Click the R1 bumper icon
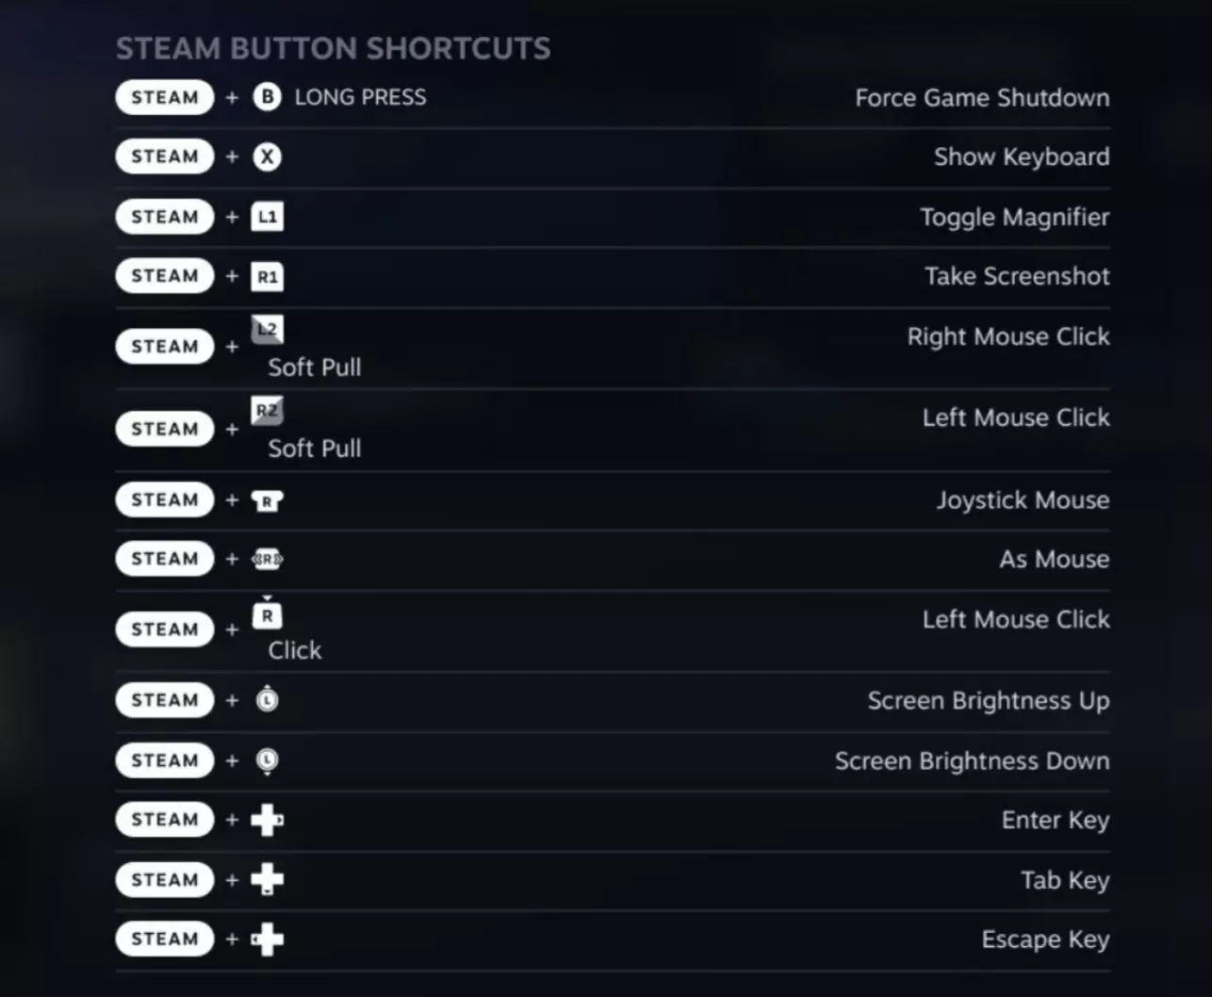 [x=267, y=276]
